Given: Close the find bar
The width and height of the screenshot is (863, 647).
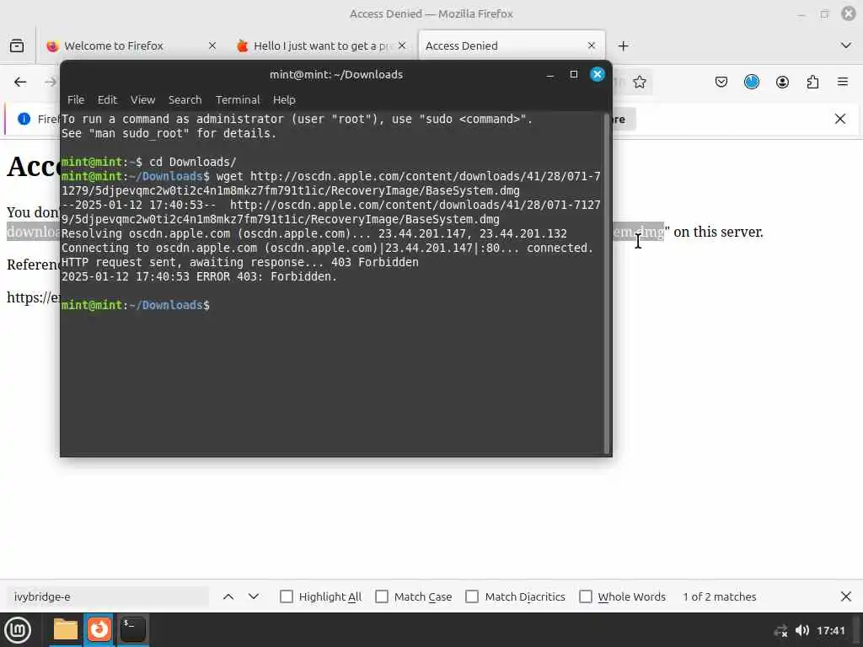Looking at the screenshot, I should pyautogui.click(x=846, y=596).
